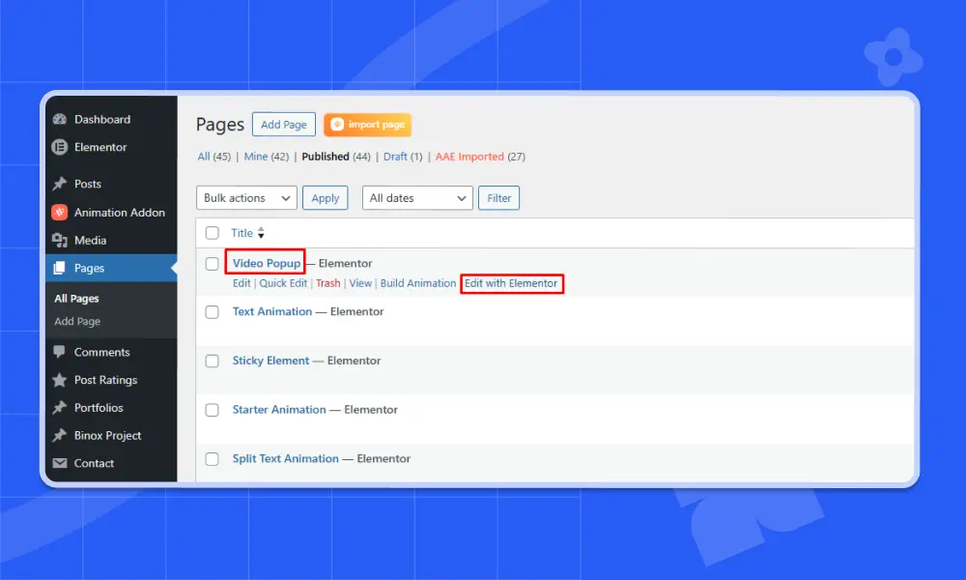
Task: Open the All dates dropdown
Action: click(417, 198)
